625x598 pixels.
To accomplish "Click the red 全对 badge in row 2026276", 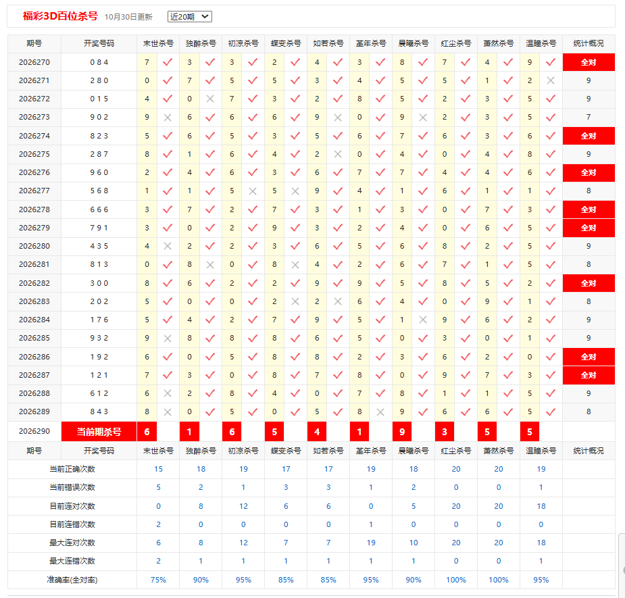I will coord(589,172).
